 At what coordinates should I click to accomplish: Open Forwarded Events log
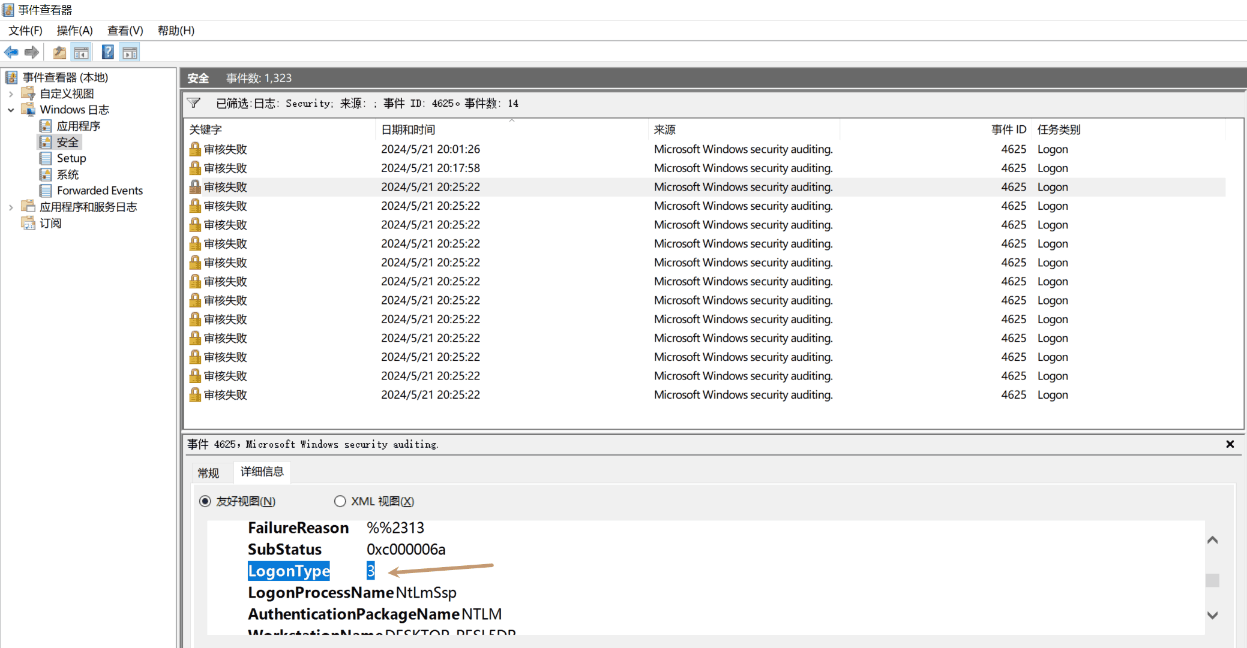click(100, 191)
